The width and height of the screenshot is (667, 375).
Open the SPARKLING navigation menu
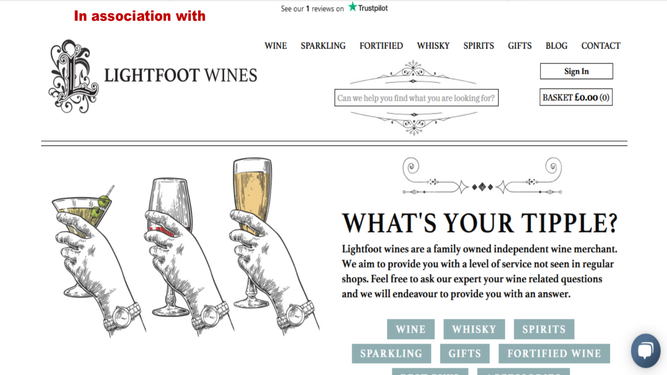click(x=323, y=46)
